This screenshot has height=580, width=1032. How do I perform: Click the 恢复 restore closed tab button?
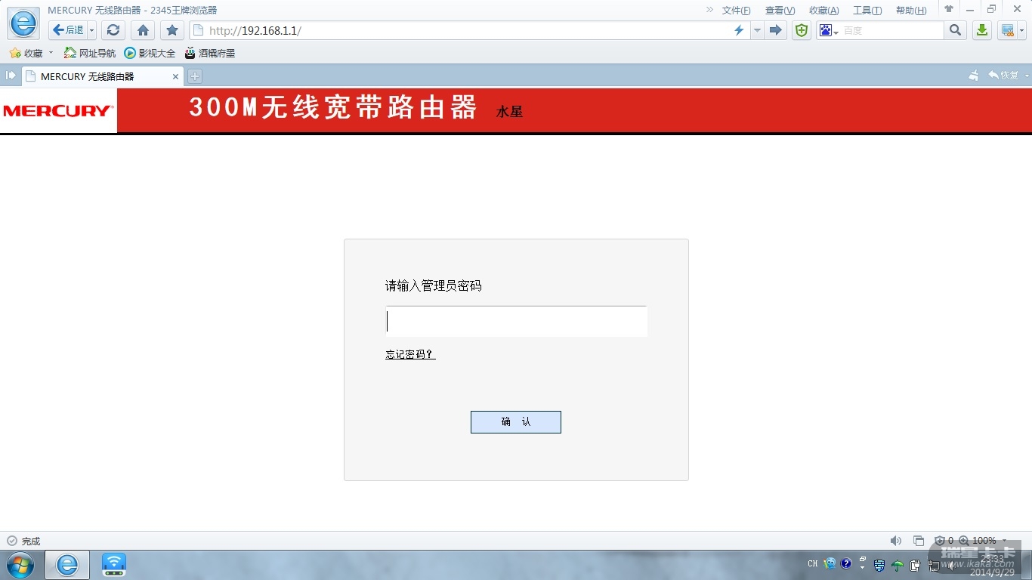pyautogui.click(x=1005, y=76)
